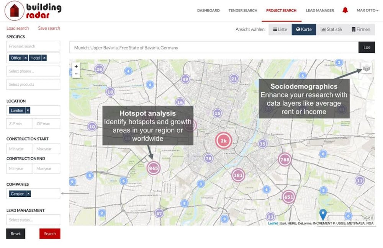This screenshot has height=248, width=383.
Task: Zoom out on the map
Action: point(76,73)
